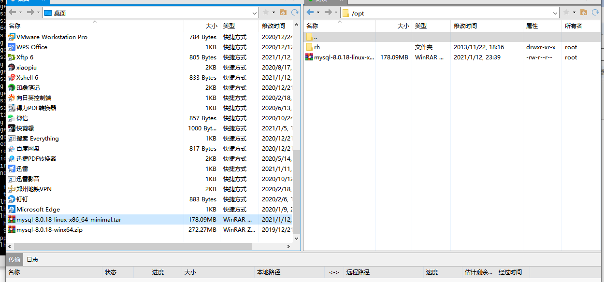
Task: Click the 桌面 local address field
Action: coord(151,13)
